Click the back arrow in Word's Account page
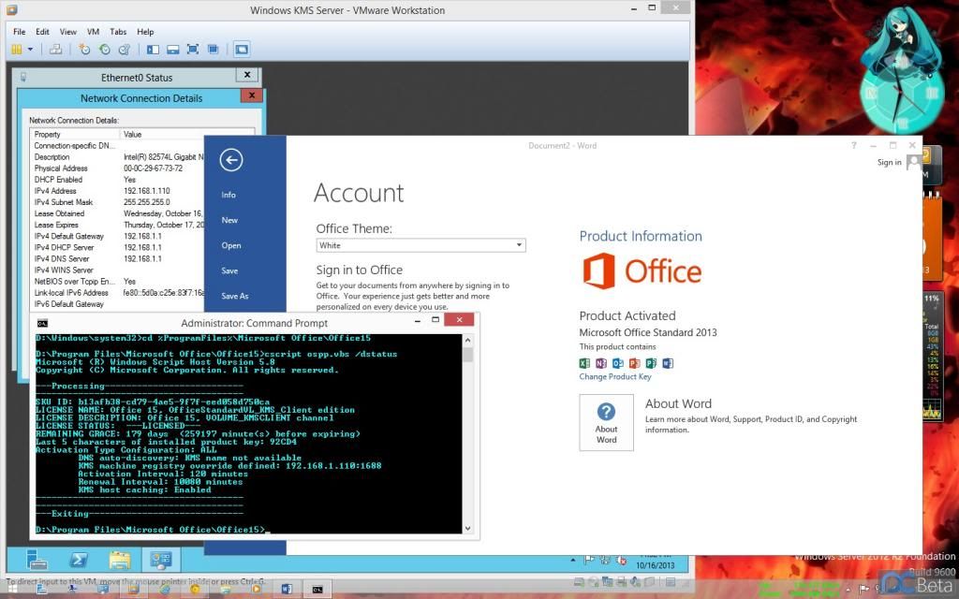 [231, 160]
